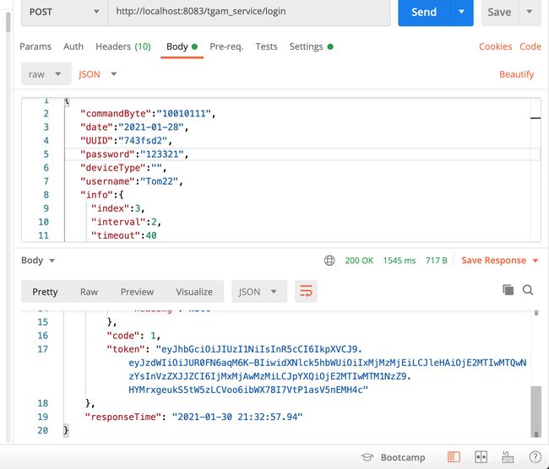Open the response Body dropdown
This screenshot has width=549, height=469.
(38, 261)
